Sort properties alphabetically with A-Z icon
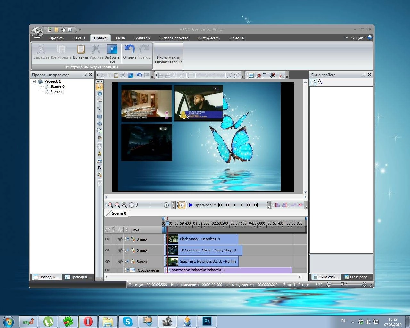The height and width of the screenshot is (328, 410). click(x=320, y=82)
